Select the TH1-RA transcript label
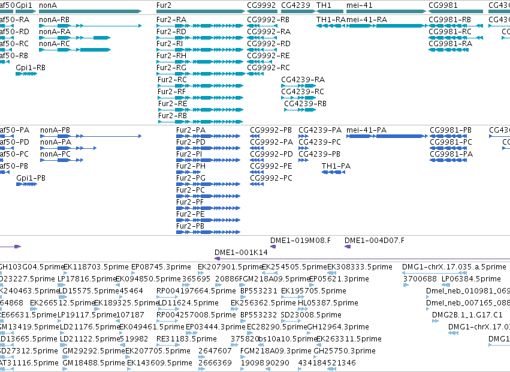Screen dimensions: 510x372 [x=331, y=20]
